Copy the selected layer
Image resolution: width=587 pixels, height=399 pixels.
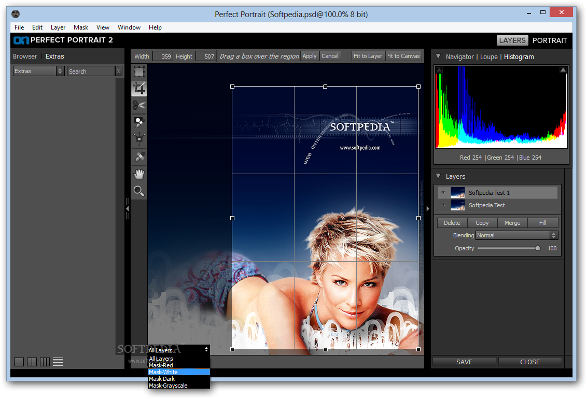482,223
